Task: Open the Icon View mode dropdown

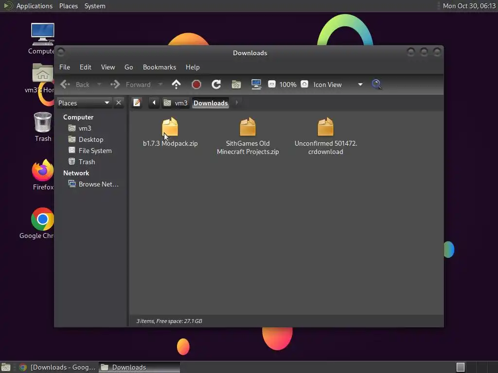Action: tap(338, 85)
